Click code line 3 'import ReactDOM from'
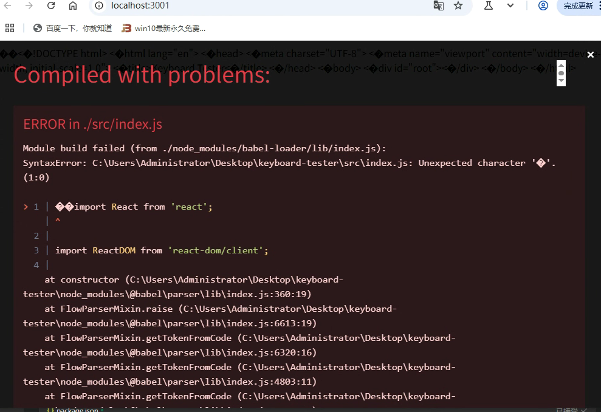This screenshot has height=412, width=601. [162, 250]
